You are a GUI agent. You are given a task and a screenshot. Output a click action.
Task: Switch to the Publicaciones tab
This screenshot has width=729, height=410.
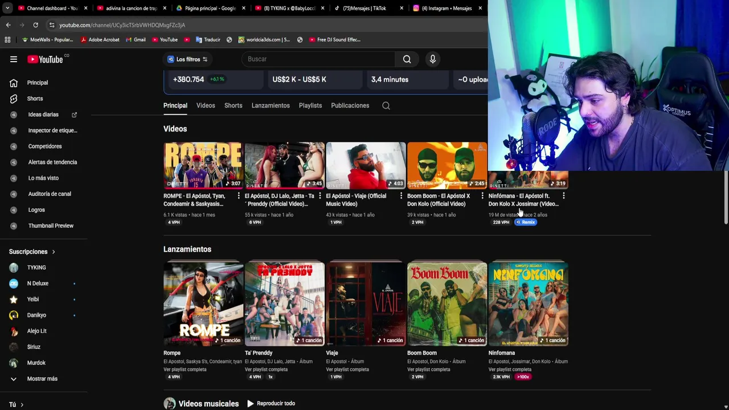click(350, 105)
